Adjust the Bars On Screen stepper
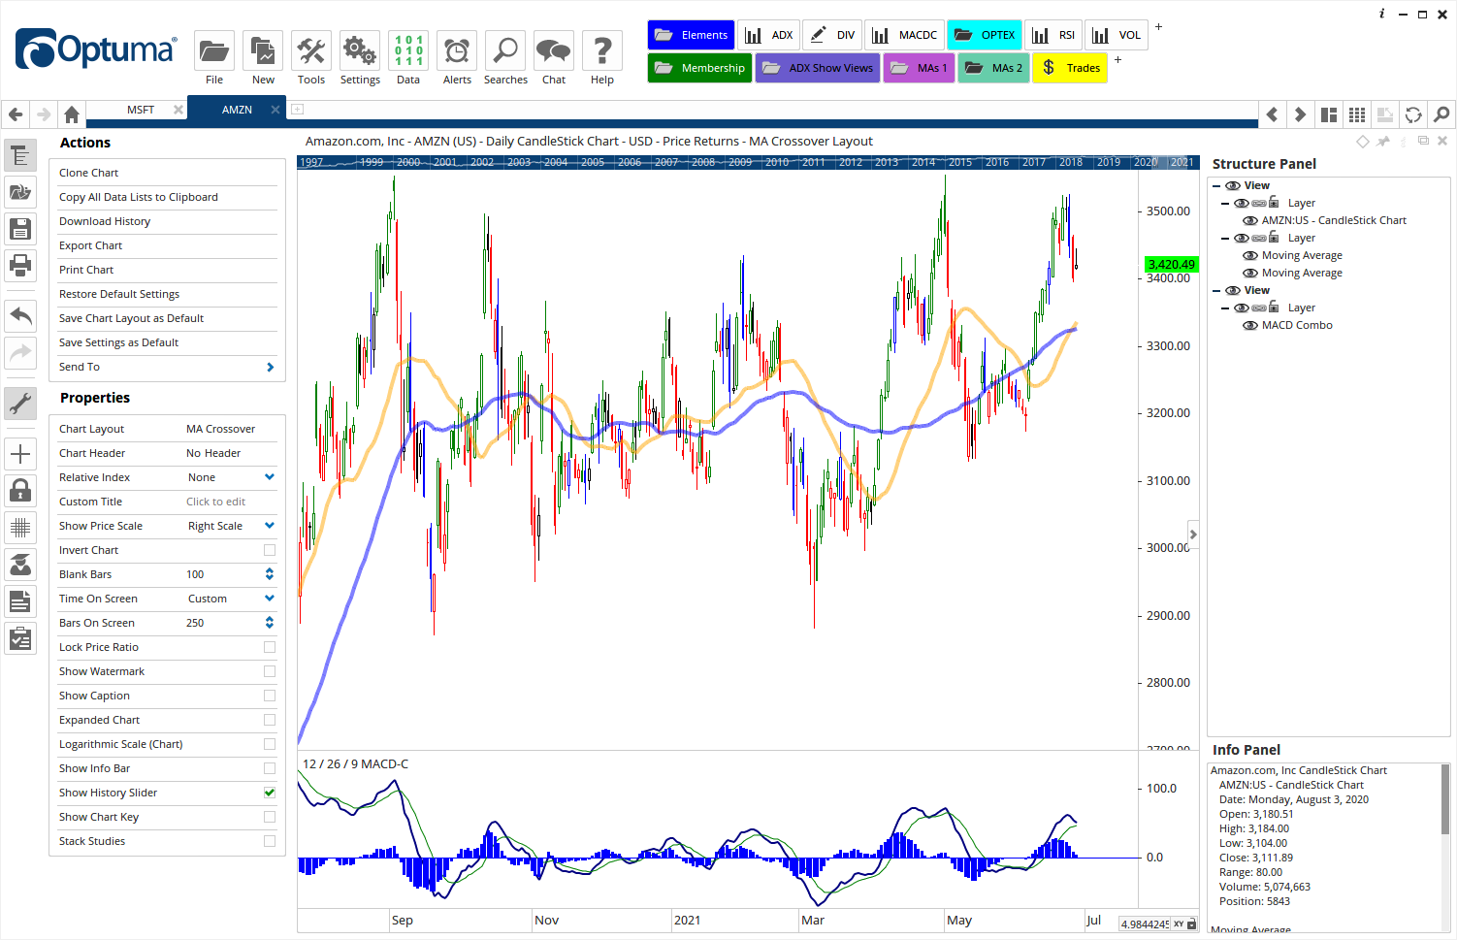The height and width of the screenshot is (940, 1457). click(270, 623)
